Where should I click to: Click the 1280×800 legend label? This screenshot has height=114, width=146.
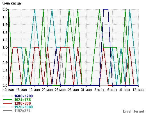[22, 103]
